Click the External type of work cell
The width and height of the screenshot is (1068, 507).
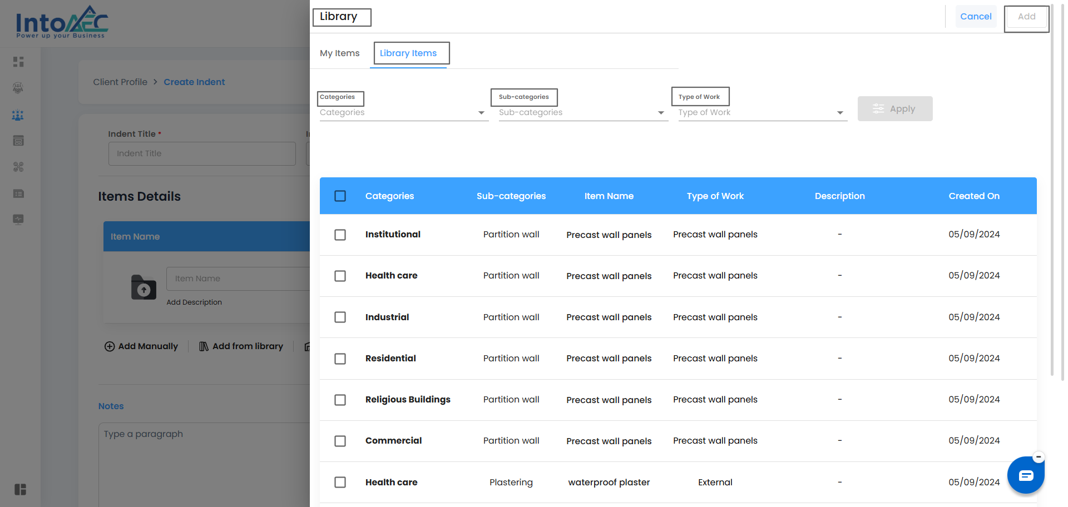tap(715, 483)
